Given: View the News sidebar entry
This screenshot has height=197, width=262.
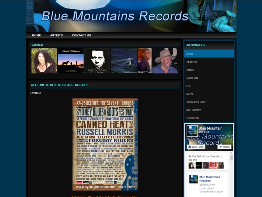Looking at the screenshot, I should coord(189,94).
